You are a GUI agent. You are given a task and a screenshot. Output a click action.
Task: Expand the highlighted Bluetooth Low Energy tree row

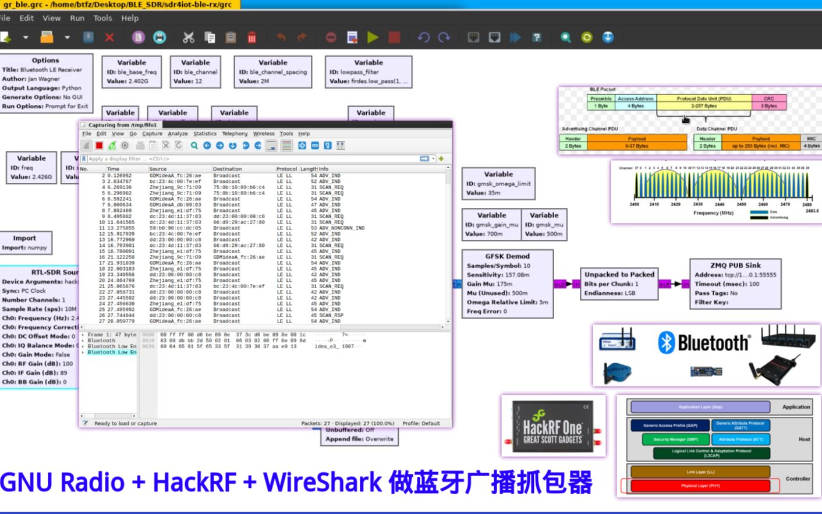tap(83, 352)
